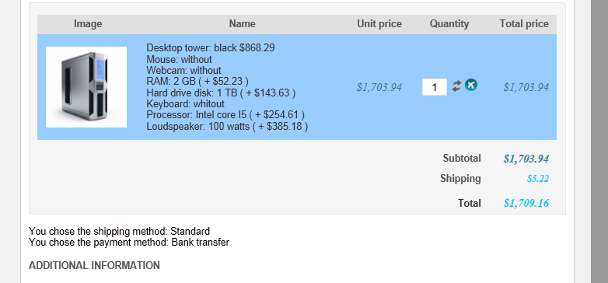Click the Total amount $1,709.16
This screenshot has width=608, height=283.
coord(526,203)
